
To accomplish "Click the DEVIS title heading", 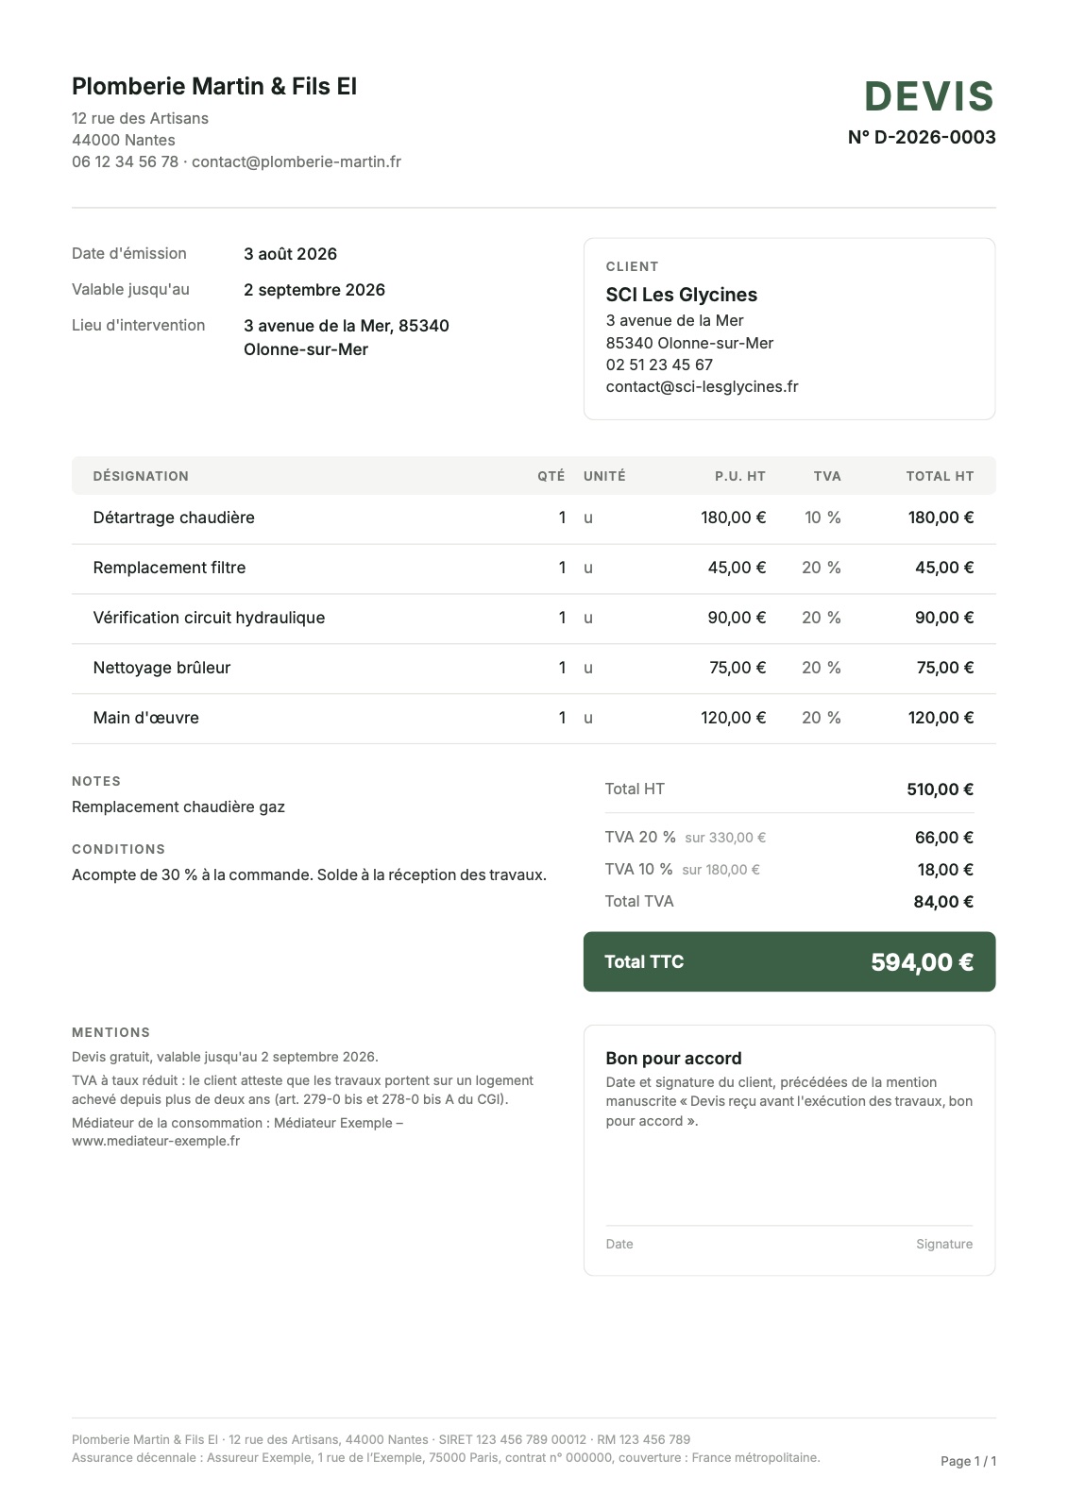I will (x=929, y=96).
